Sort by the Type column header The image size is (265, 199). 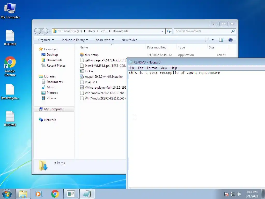(x=192, y=47)
